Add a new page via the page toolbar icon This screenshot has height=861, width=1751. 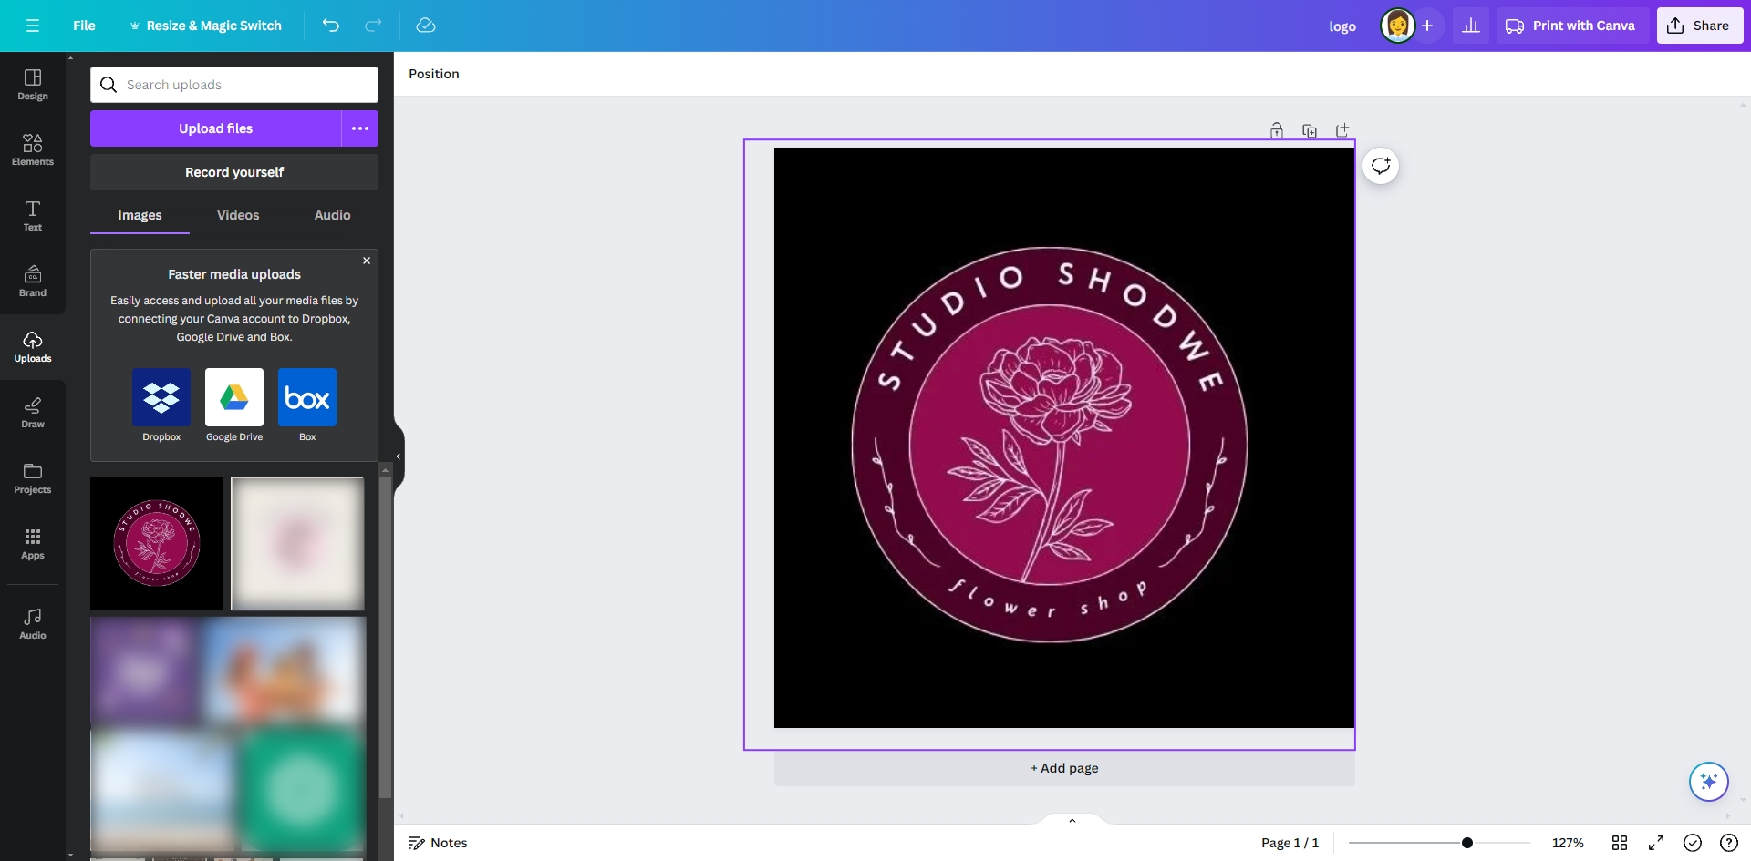point(1342,130)
